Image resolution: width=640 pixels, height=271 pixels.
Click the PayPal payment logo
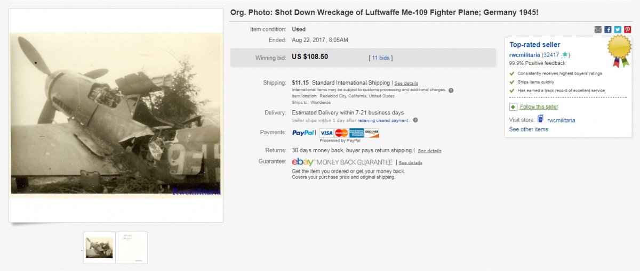(x=303, y=133)
